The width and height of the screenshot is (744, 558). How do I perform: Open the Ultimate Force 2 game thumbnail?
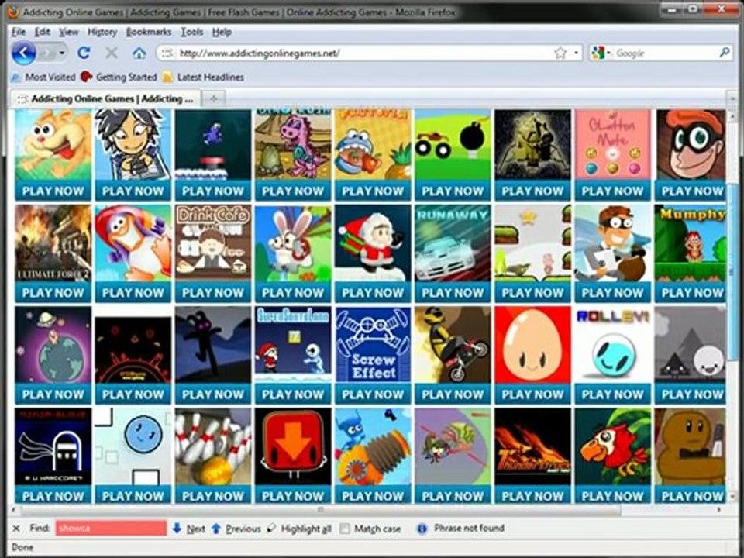point(53,242)
